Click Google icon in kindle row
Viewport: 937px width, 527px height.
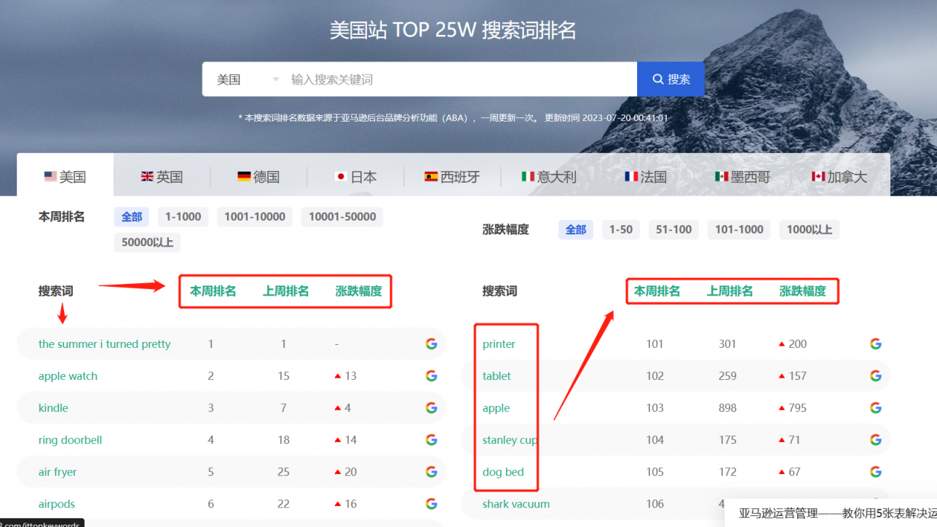(x=431, y=408)
